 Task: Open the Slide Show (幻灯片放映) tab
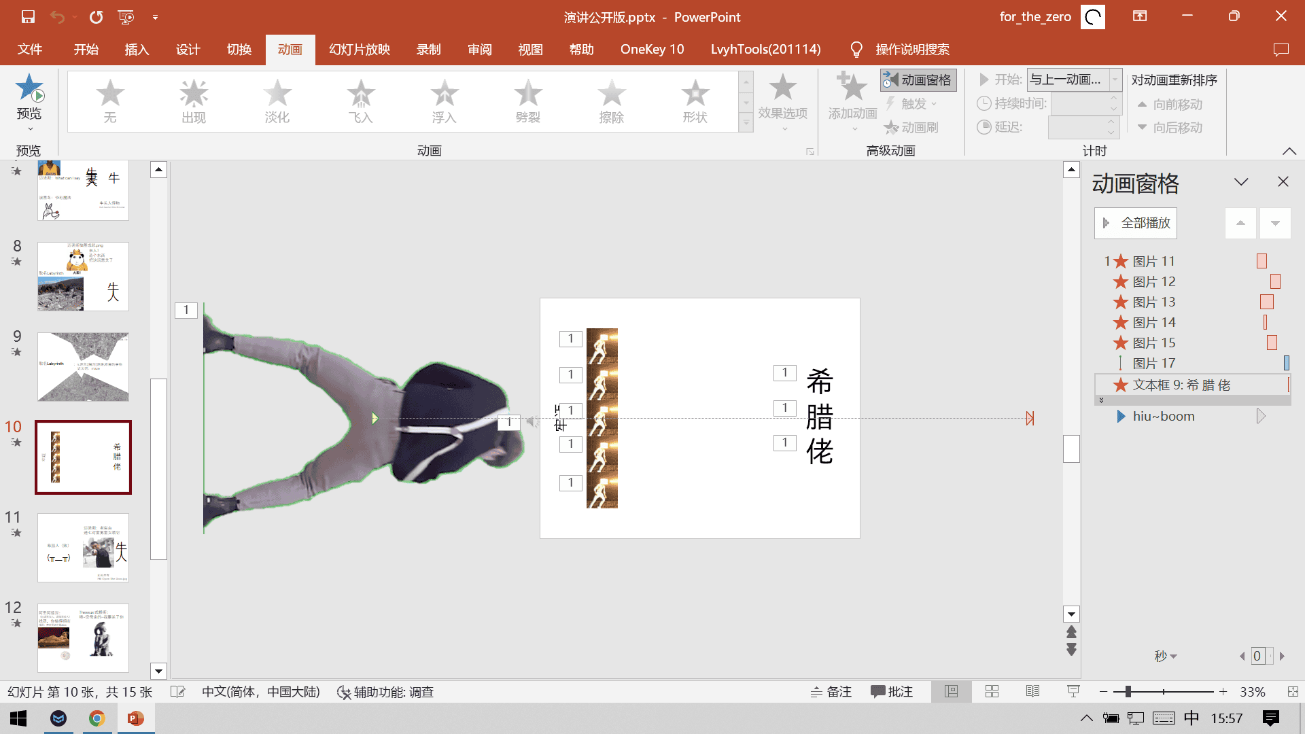(360, 50)
